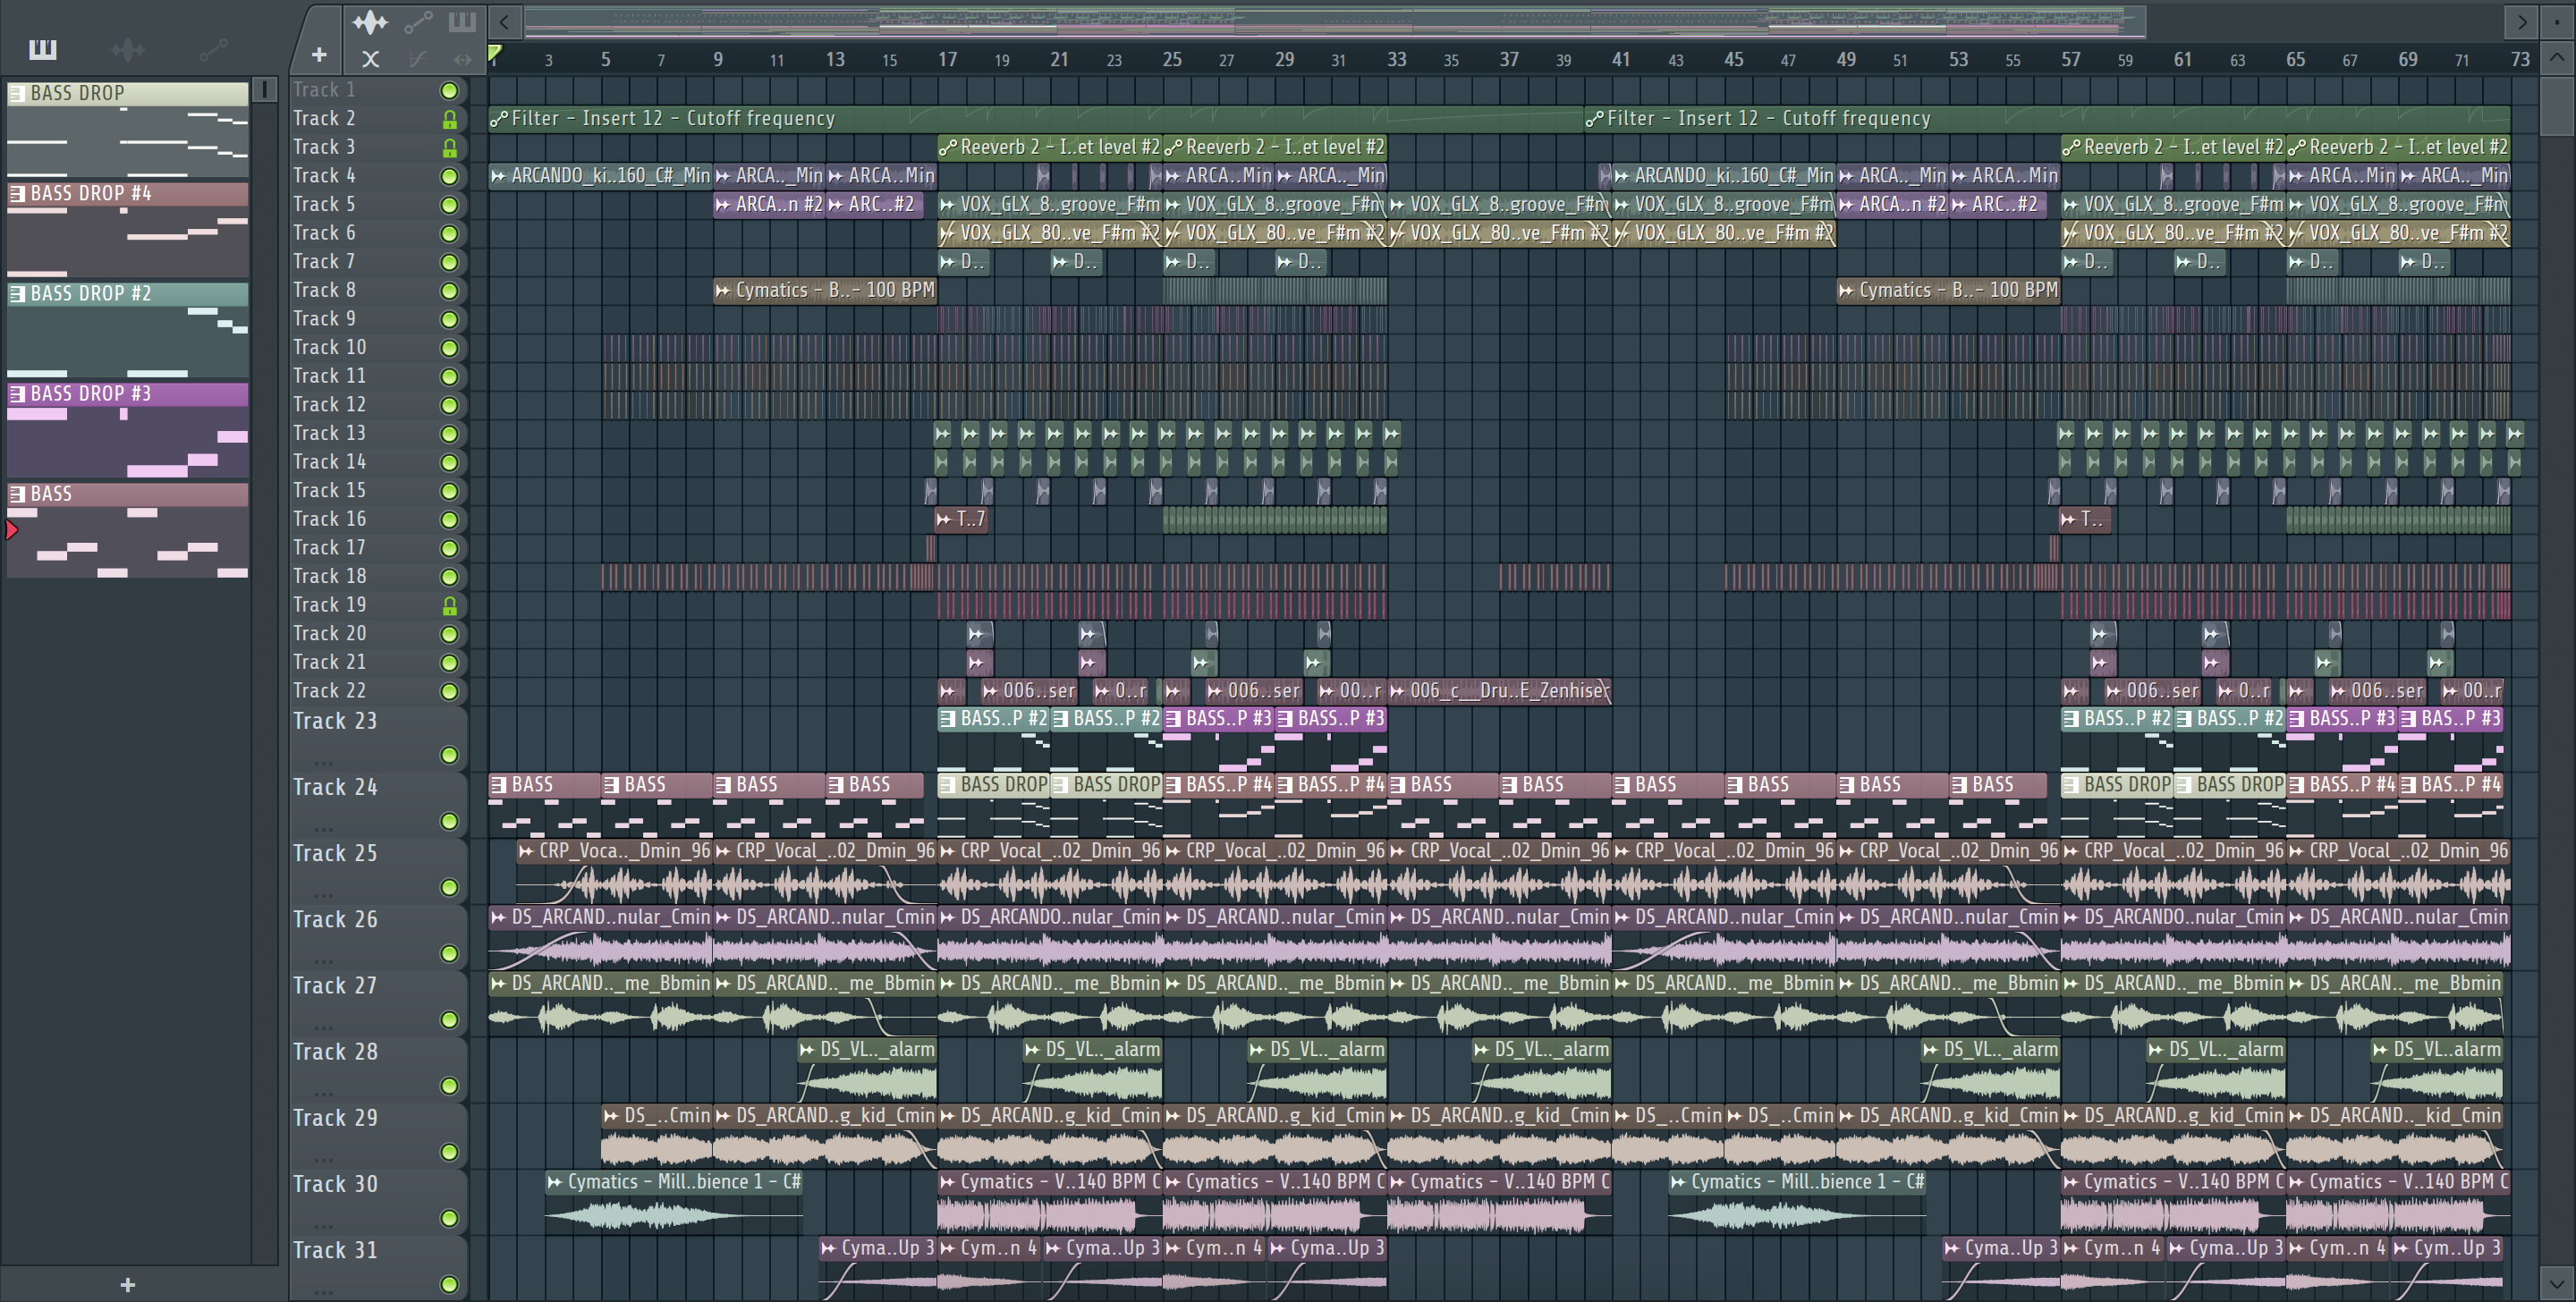Click the piano icon on BASS DROP #2 pattern
Viewport: 2576px width, 1302px height.
[17, 293]
